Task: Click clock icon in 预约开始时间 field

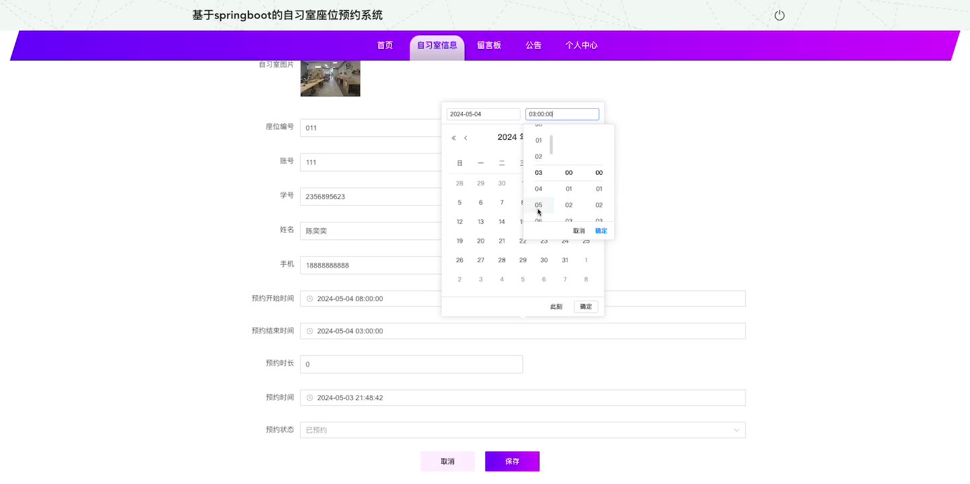Action: pos(310,298)
